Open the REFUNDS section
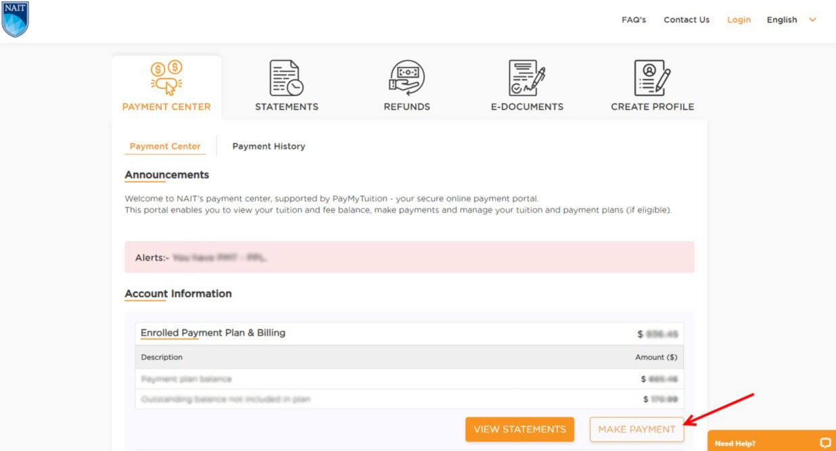The image size is (836, 451). 407,106
